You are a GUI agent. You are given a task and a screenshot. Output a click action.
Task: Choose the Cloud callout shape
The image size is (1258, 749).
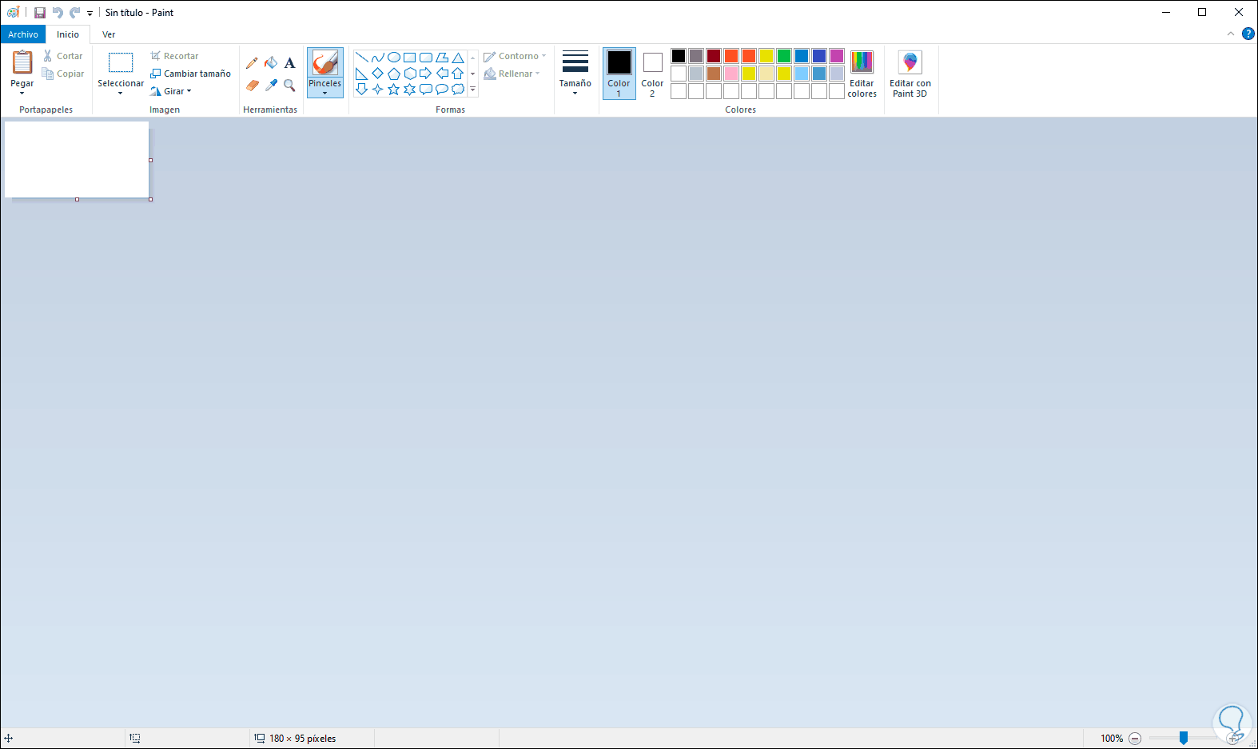click(x=458, y=90)
